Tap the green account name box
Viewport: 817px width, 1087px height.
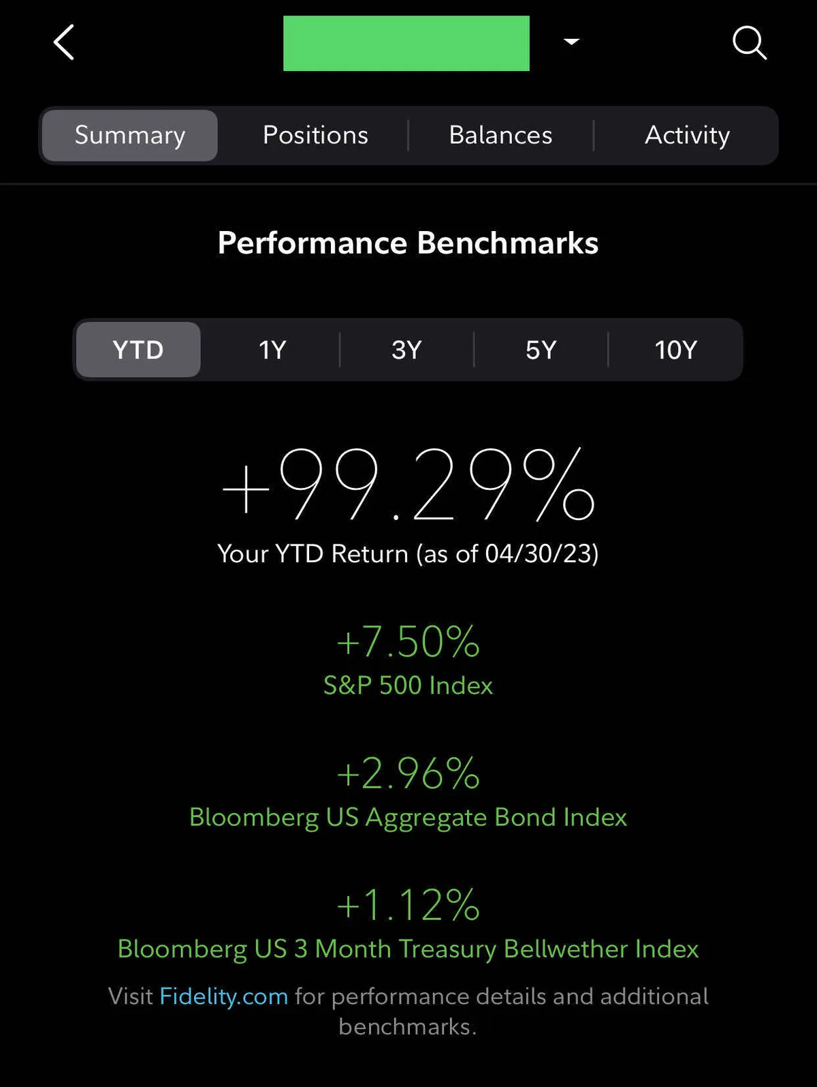coord(406,43)
